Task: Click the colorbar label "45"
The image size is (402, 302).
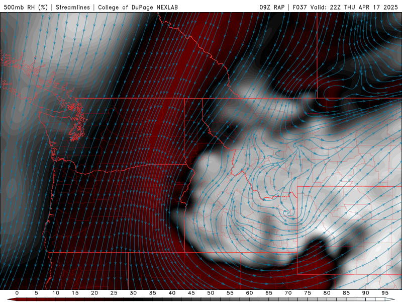Action: (x=191, y=293)
